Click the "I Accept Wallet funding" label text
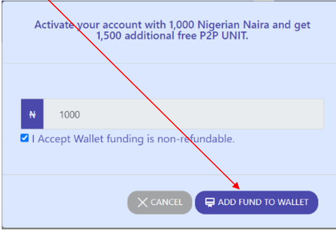 (x=88, y=139)
